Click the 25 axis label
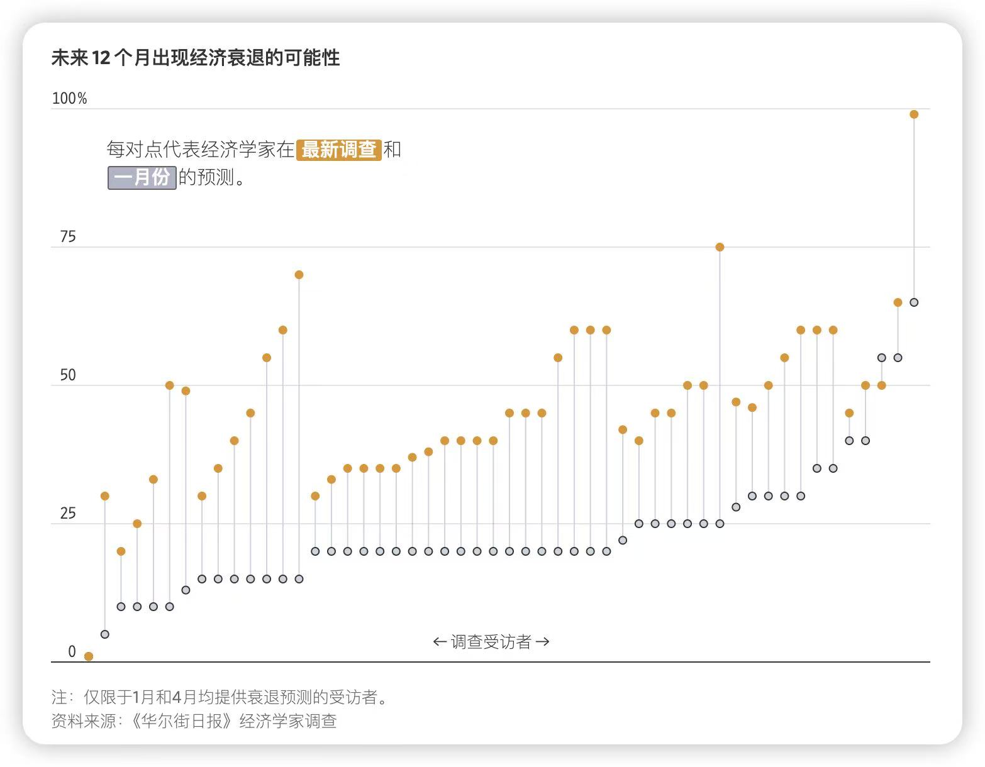 click(68, 514)
